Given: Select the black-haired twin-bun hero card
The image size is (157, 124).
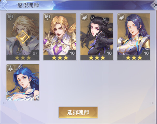Looking at the screenshot, I should click(x=97, y=37).
